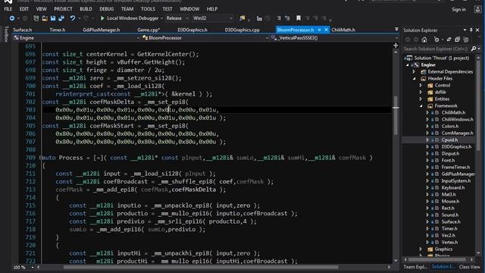485x273 pixels.
Task: Expand the Entities folder
Action: [421, 99]
